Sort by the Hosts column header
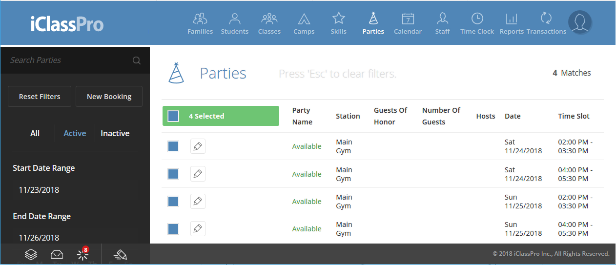This screenshot has height=265, width=616. [486, 116]
